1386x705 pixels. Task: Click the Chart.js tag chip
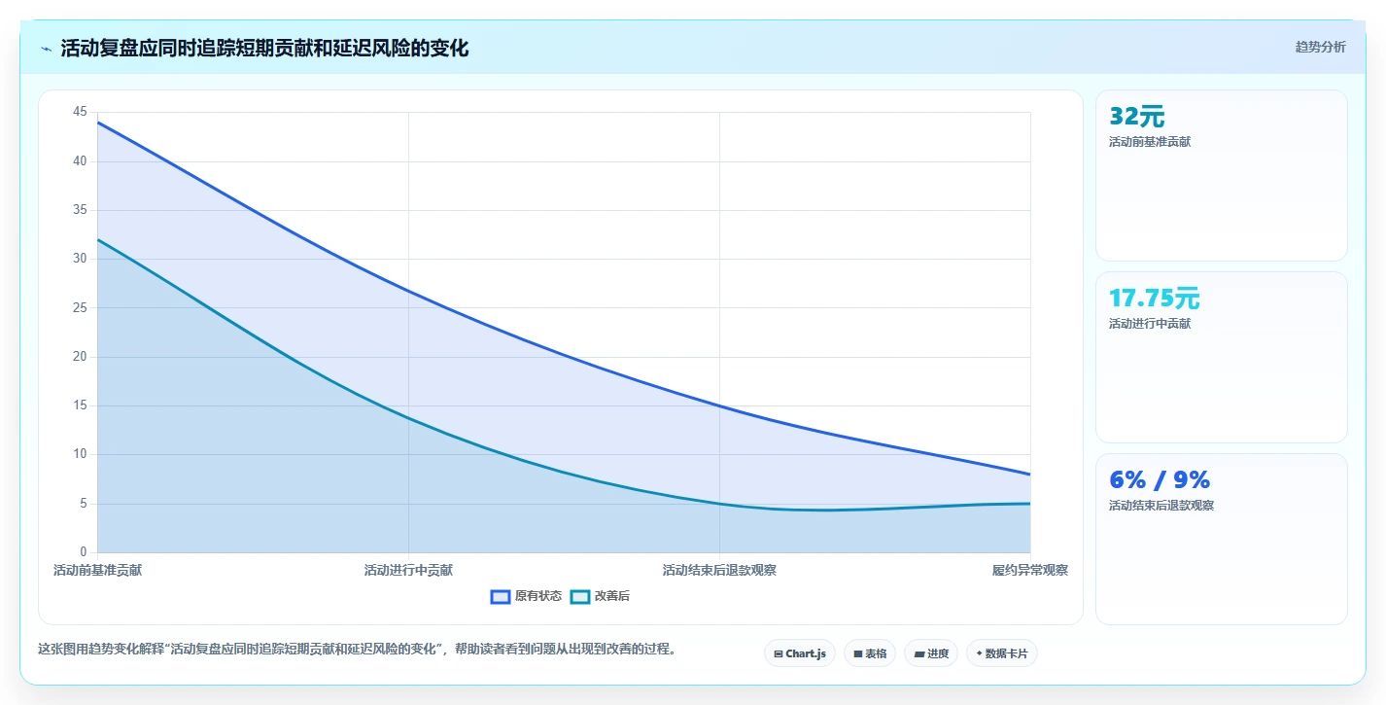pos(800,653)
